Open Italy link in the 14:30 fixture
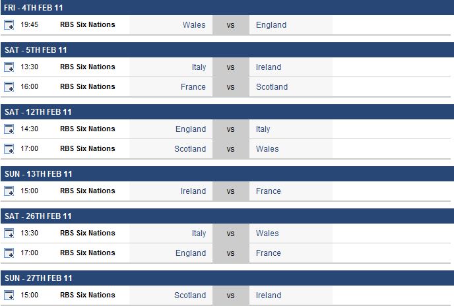The height and width of the screenshot is (306, 454). pyautogui.click(x=263, y=129)
